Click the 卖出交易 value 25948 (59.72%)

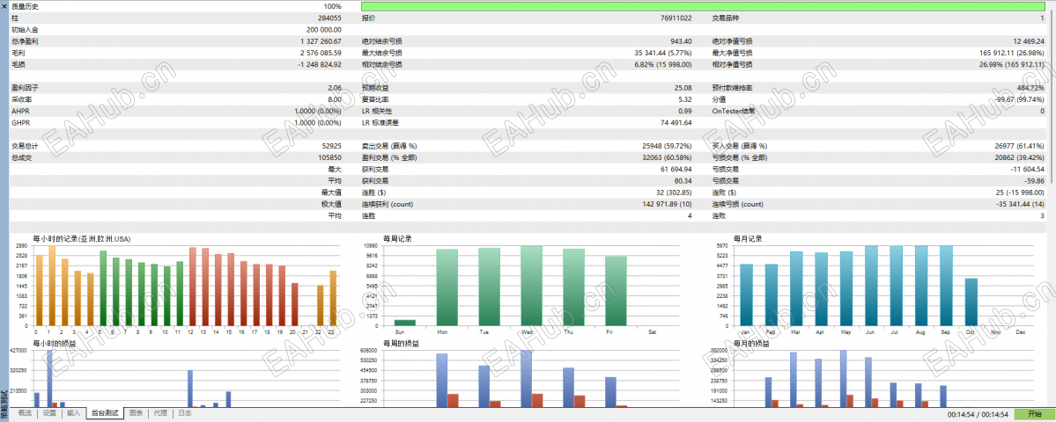668,146
